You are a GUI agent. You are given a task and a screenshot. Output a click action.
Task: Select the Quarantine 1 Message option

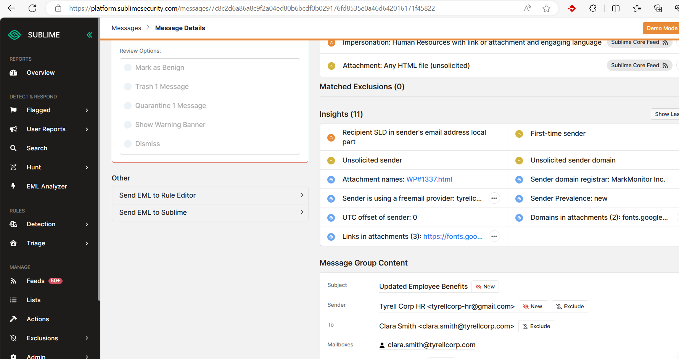[x=128, y=106]
